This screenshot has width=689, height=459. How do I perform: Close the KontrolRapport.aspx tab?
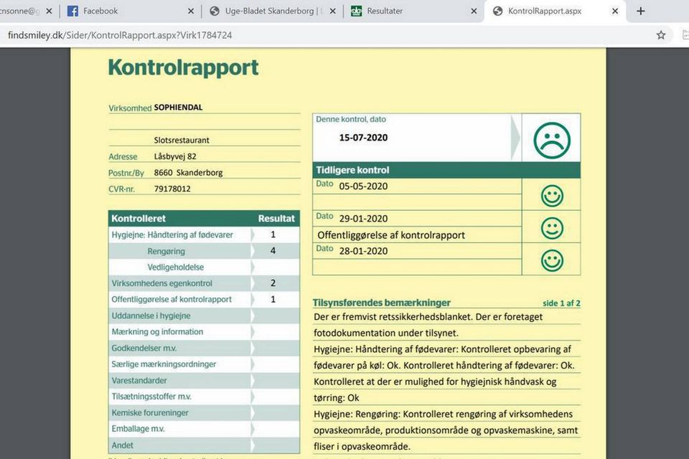click(x=615, y=11)
